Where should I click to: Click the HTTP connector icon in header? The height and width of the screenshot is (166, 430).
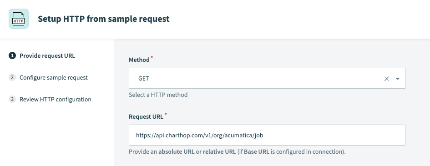click(19, 19)
